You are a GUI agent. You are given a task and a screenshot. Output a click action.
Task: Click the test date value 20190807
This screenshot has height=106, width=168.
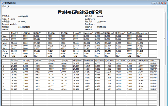tap(102, 22)
